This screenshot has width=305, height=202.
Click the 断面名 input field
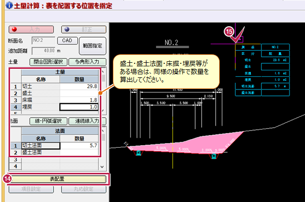point(43,40)
